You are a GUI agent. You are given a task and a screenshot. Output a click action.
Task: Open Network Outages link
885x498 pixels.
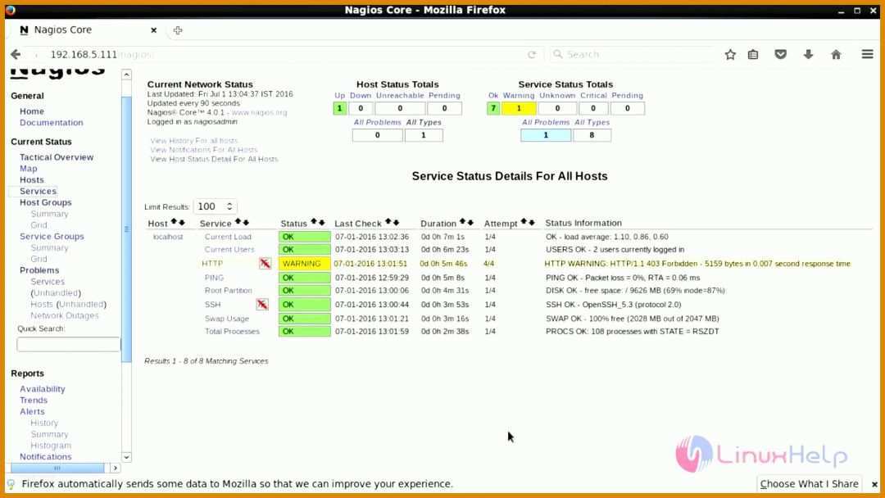(65, 316)
